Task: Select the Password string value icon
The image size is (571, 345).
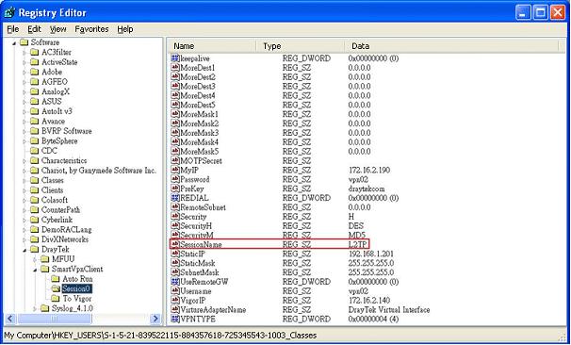Action: point(175,179)
